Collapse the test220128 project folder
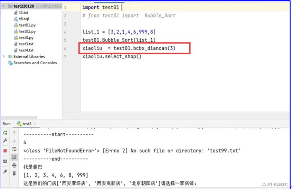This screenshot has height=189, width=293. coord(3,6)
